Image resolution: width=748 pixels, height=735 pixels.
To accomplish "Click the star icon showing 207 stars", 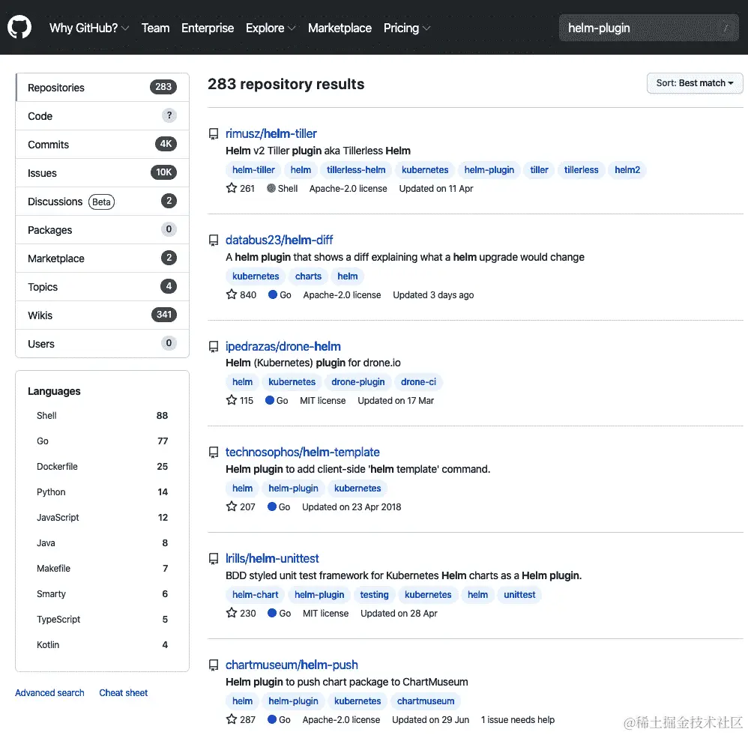I will coord(232,506).
